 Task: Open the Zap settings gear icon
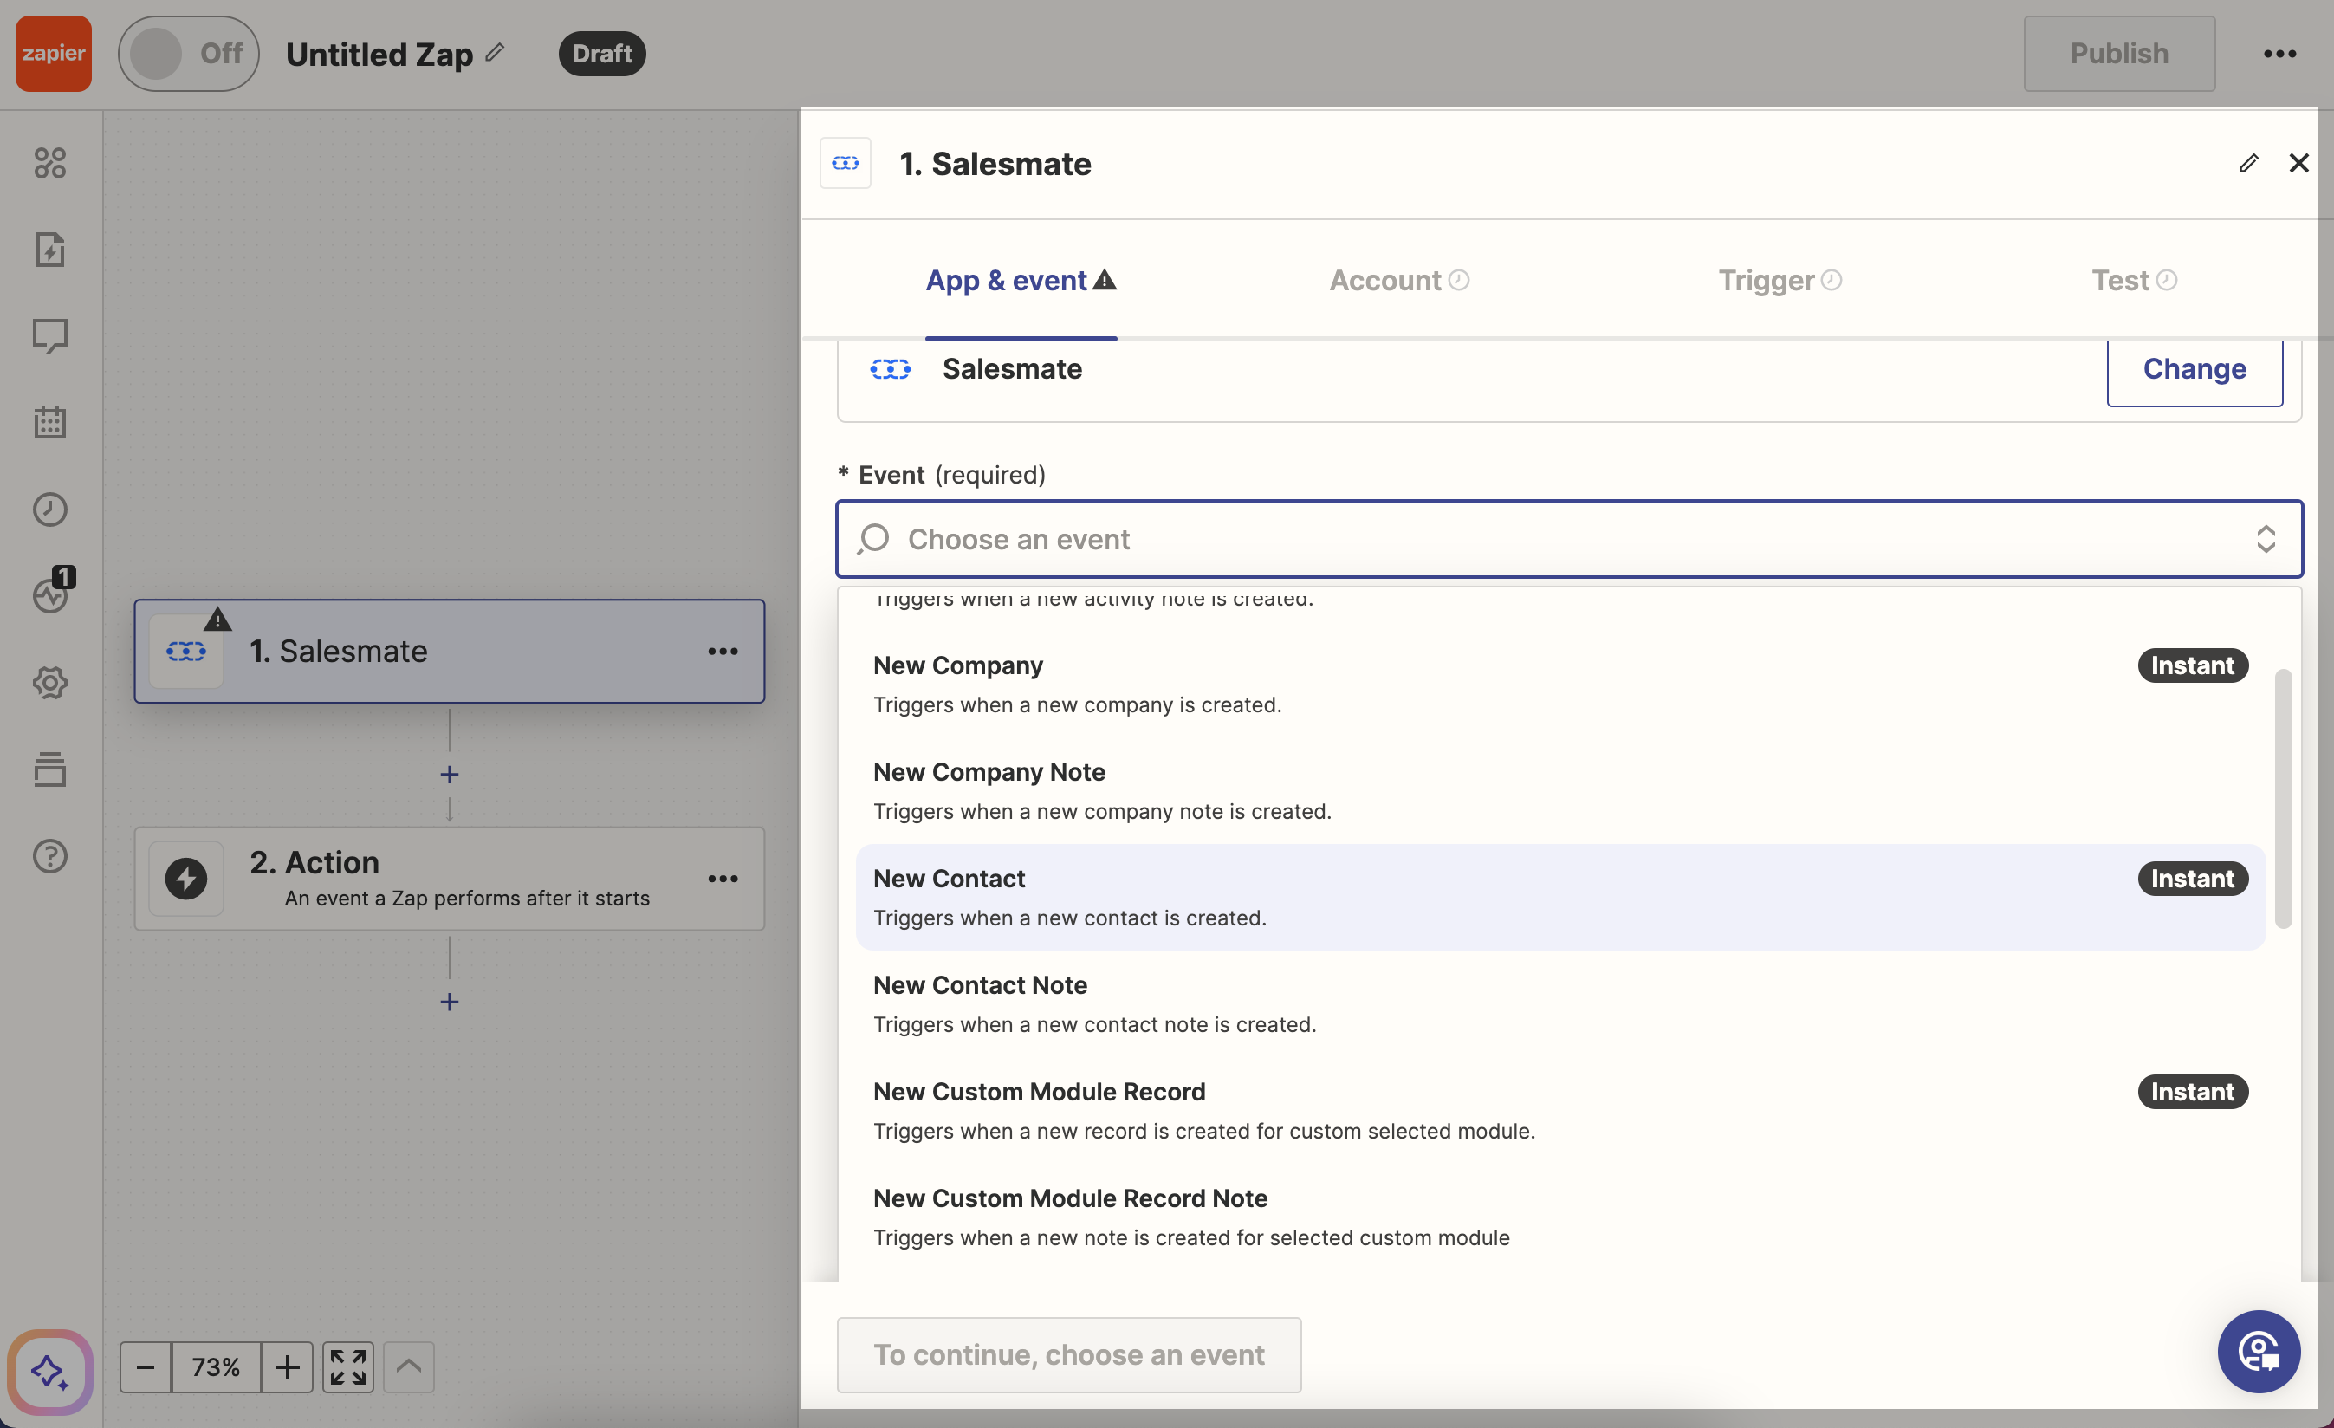point(50,682)
